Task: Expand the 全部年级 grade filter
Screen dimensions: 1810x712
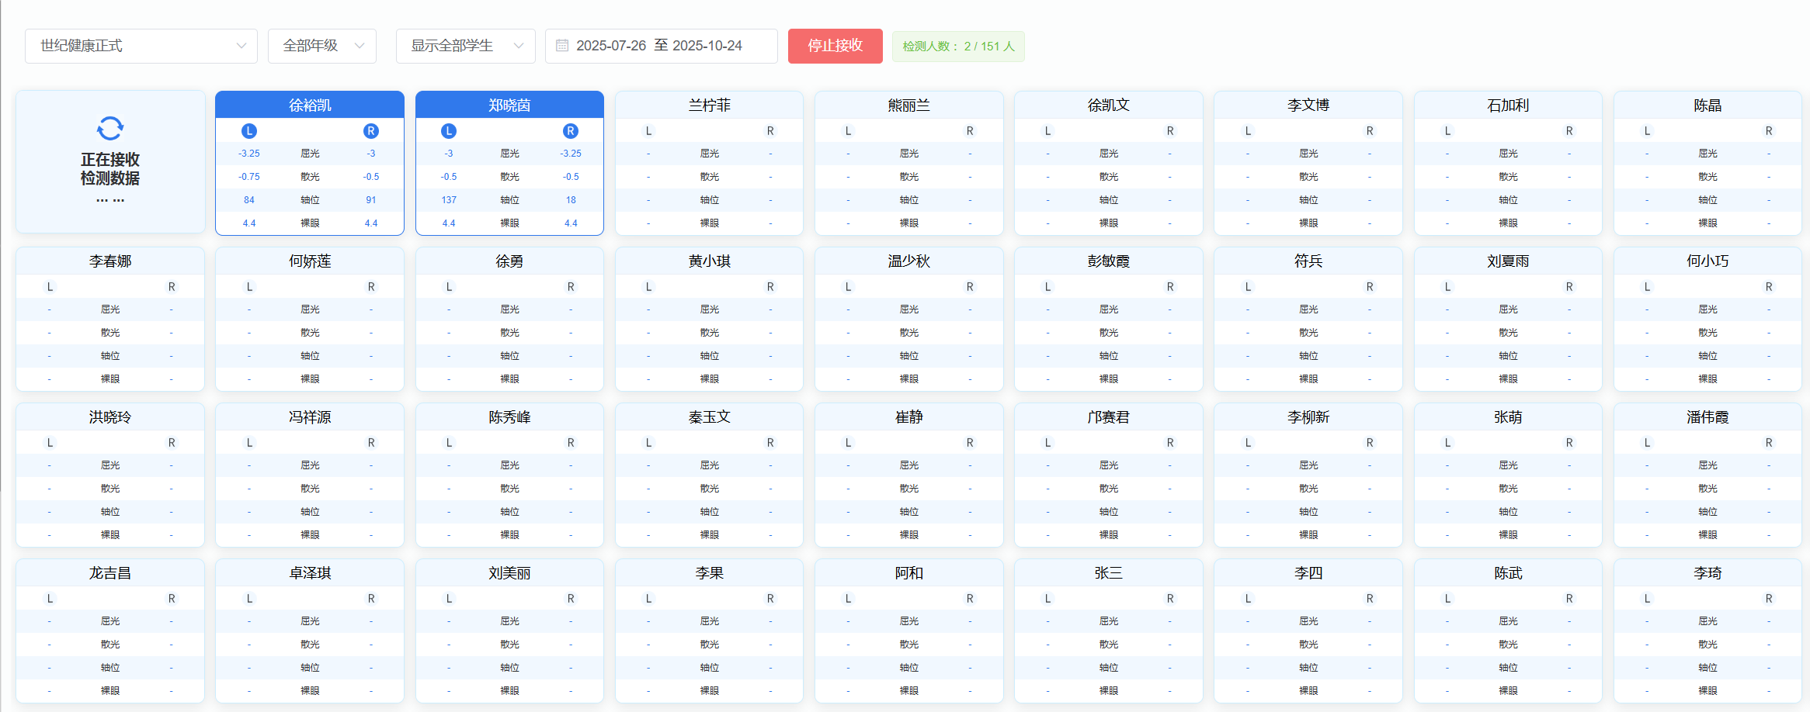Action: click(x=322, y=46)
